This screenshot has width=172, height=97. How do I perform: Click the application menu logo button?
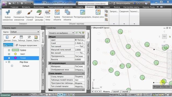point(4,4)
